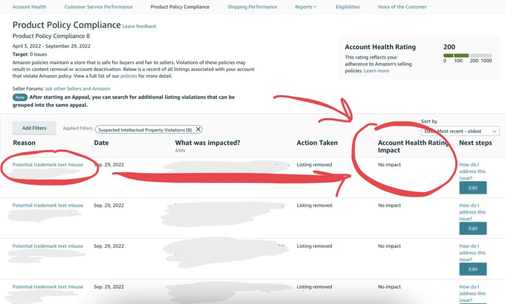Viewport: 505px width, 304px height.
Task: Open the Eligibilities tab
Action: (x=348, y=7)
